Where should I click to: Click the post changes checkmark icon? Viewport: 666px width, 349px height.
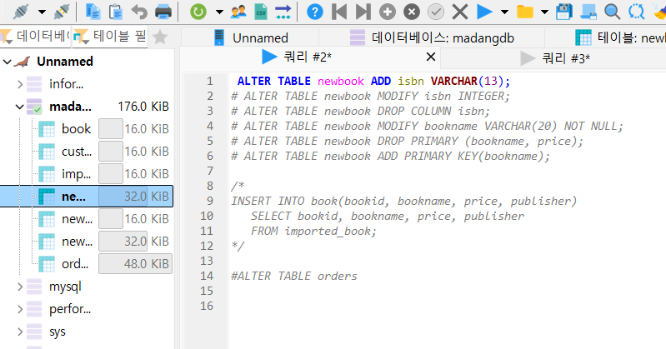435,12
